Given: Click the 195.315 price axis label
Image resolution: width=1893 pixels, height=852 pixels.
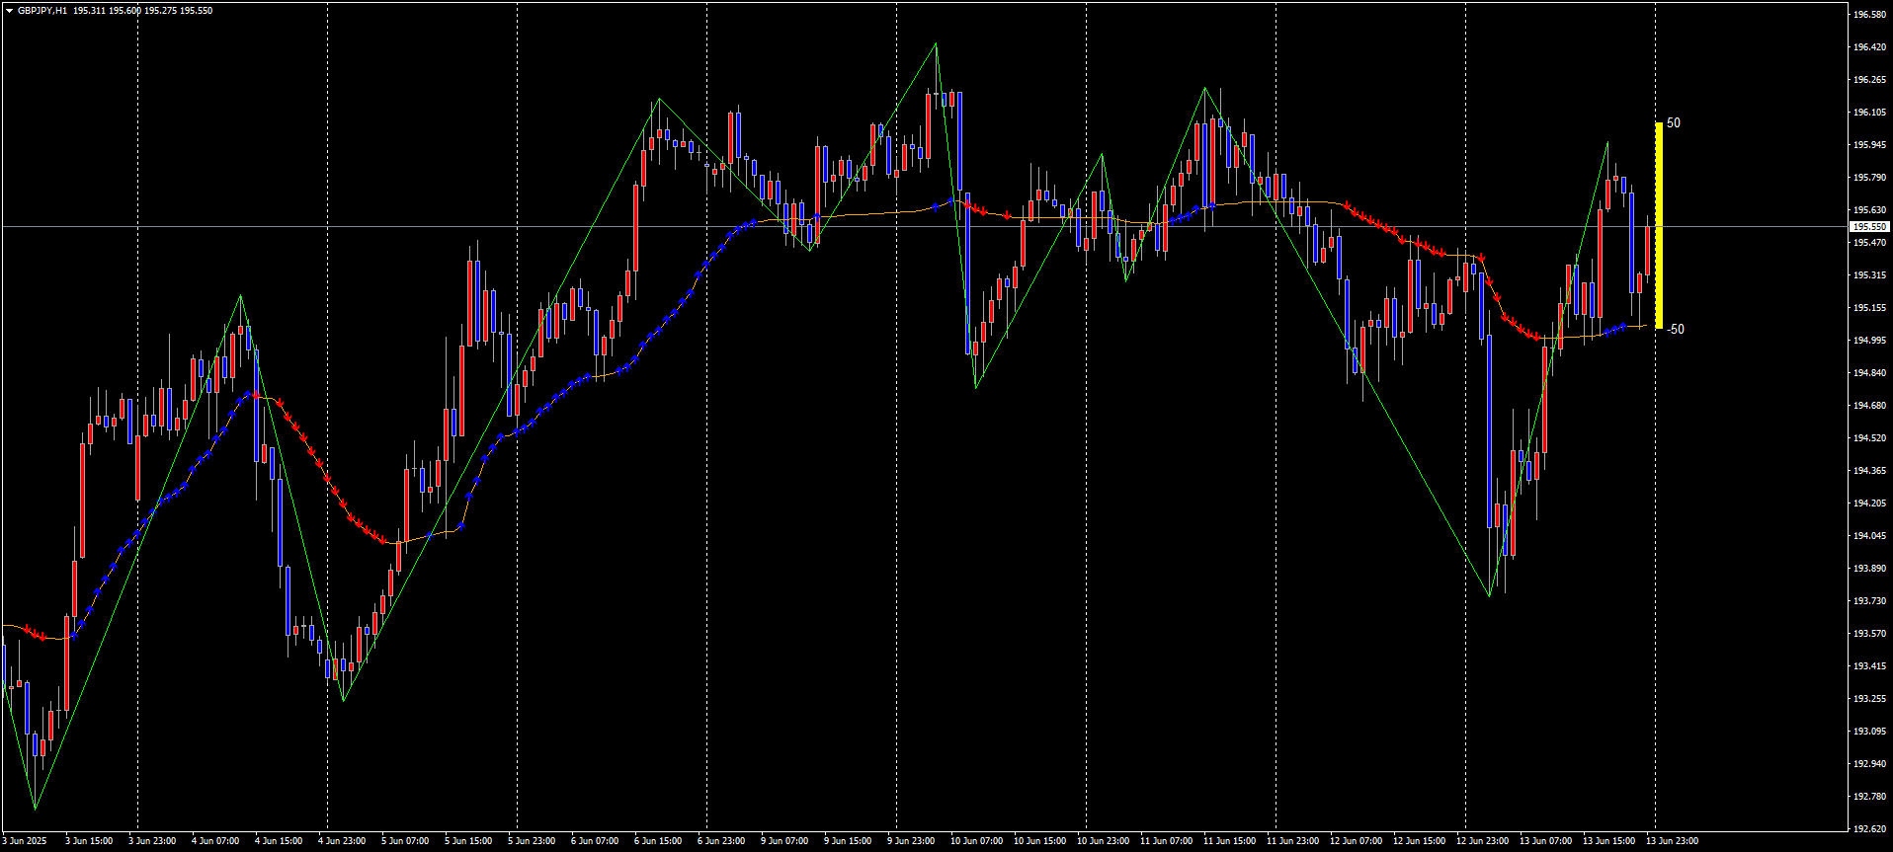Looking at the screenshot, I should click(1870, 275).
